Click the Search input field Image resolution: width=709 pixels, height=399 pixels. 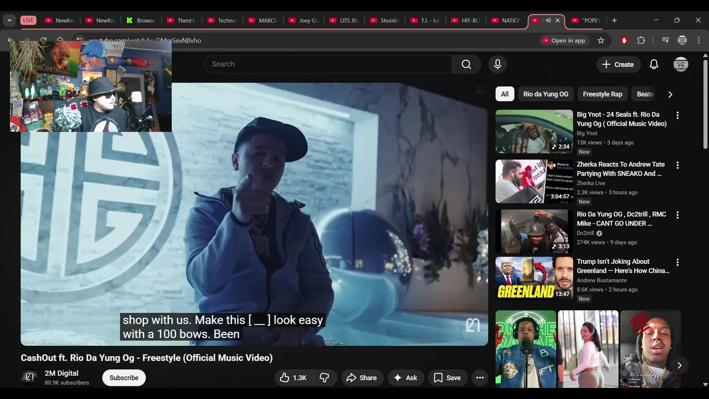(328, 64)
